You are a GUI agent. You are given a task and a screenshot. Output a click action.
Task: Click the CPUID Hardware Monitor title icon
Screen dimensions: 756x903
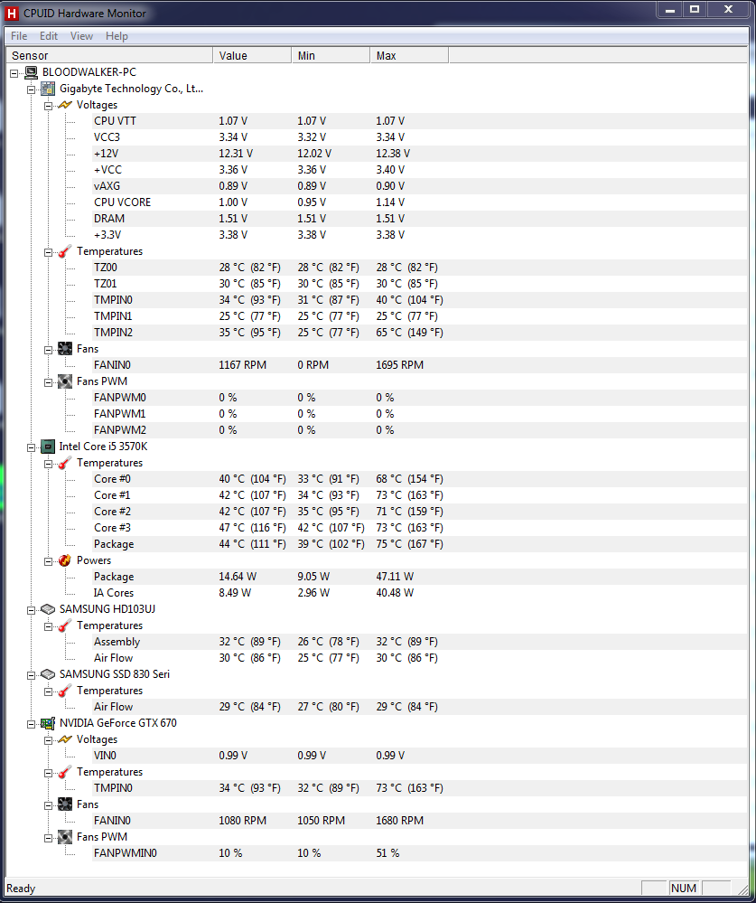[x=12, y=14]
